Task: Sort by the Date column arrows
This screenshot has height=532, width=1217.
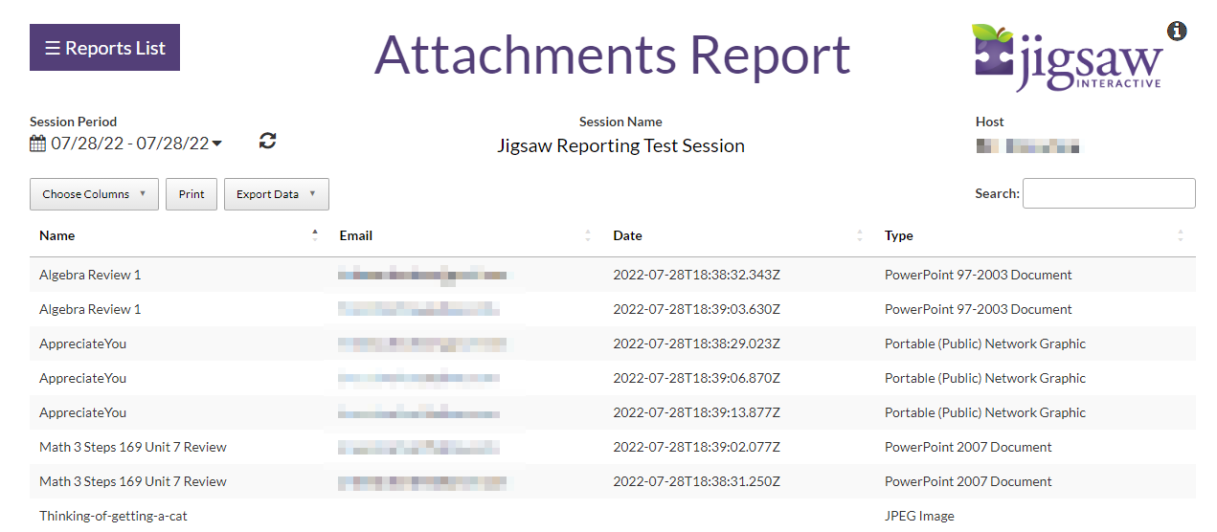Action: click(x=860, y=235)
